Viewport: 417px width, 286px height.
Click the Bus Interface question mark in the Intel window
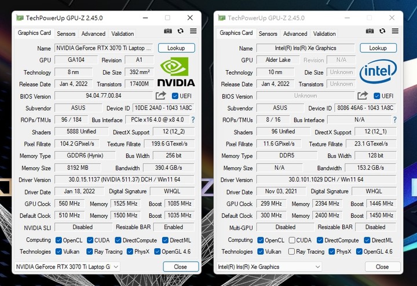click(x=395, y=120)
